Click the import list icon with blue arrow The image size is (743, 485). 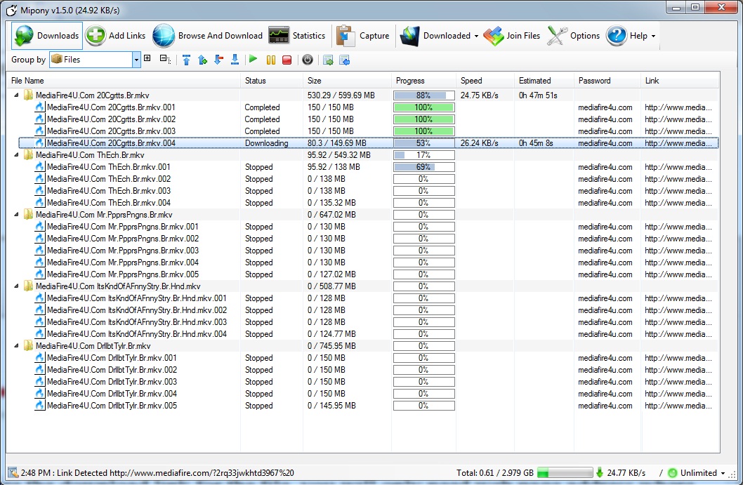coord(345,60)
